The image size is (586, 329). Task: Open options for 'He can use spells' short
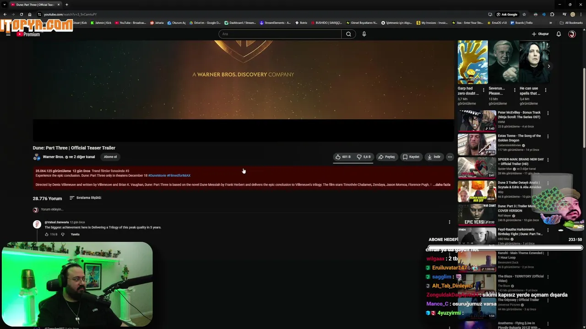545,90
